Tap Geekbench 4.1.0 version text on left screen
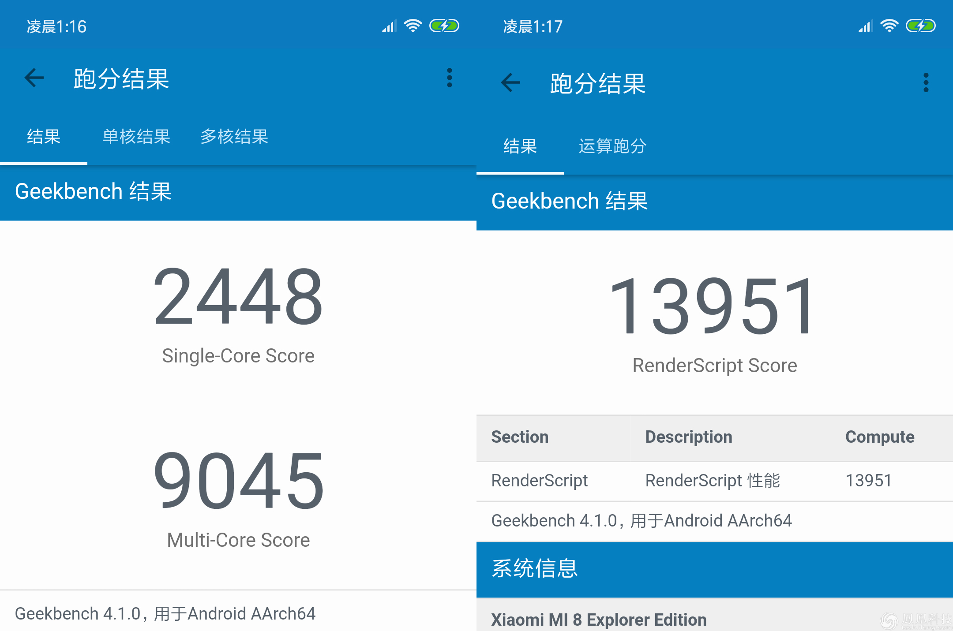This screenshot has width=953, height=631. tap(165, 614)
